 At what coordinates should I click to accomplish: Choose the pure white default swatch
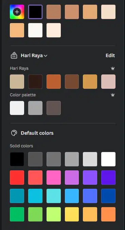[x=108, y=159]
